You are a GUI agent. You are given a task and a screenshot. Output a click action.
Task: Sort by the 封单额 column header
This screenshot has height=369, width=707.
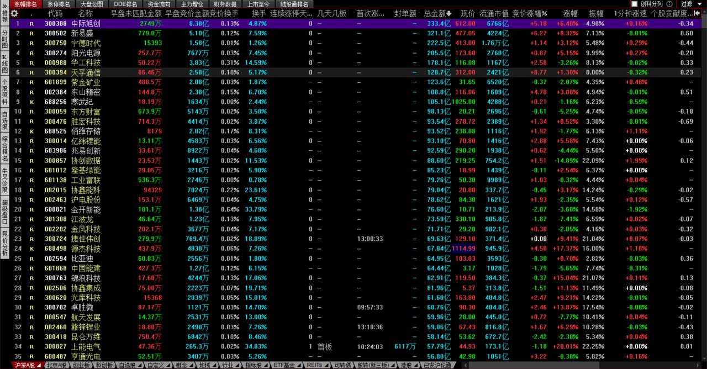click(405, 13)
